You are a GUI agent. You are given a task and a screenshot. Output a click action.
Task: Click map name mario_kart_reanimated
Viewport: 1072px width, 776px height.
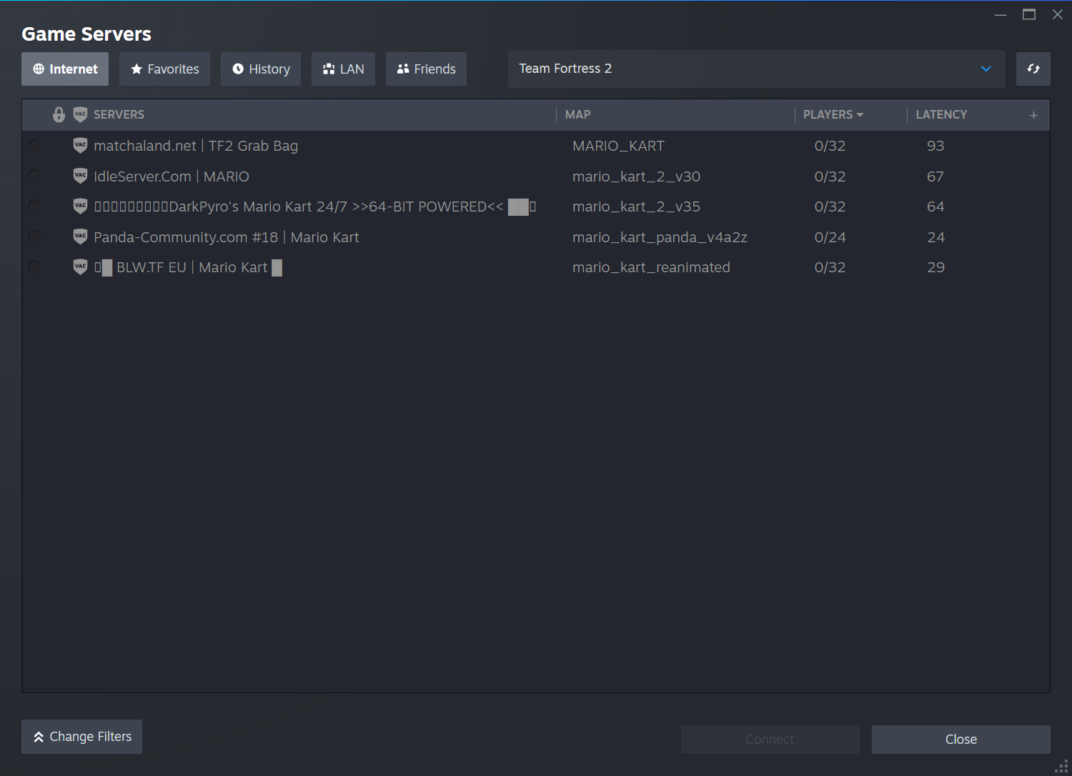651,267
